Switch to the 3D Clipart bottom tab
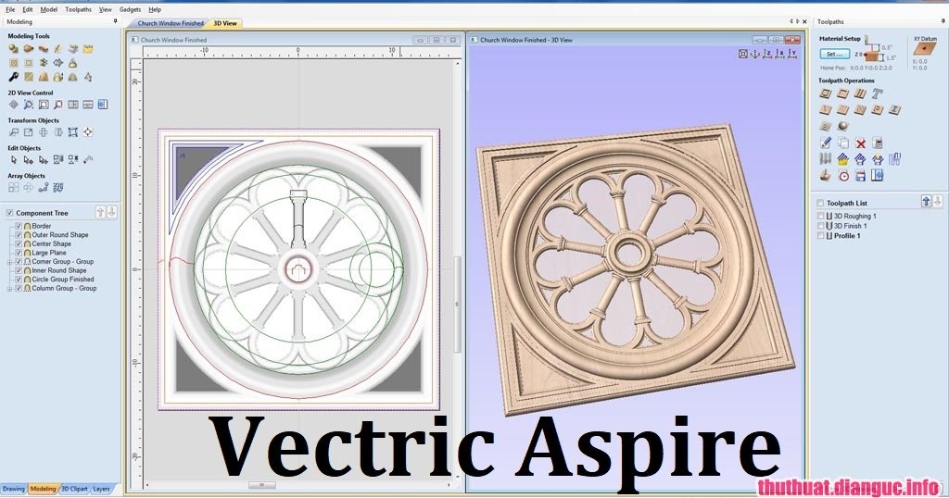Screen dimensions: 949x498 pyautogui.click(x=74, y=489)
